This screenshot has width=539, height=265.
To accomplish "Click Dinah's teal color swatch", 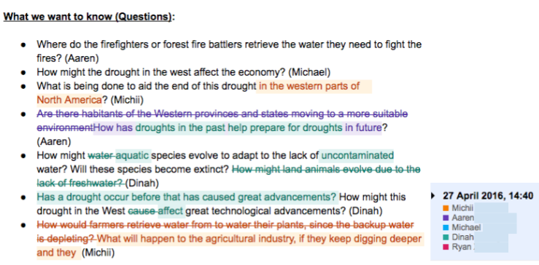I will click(x=446, y=237).
